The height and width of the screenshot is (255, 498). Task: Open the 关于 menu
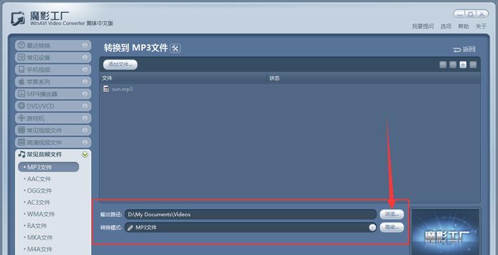click(481, 26)
